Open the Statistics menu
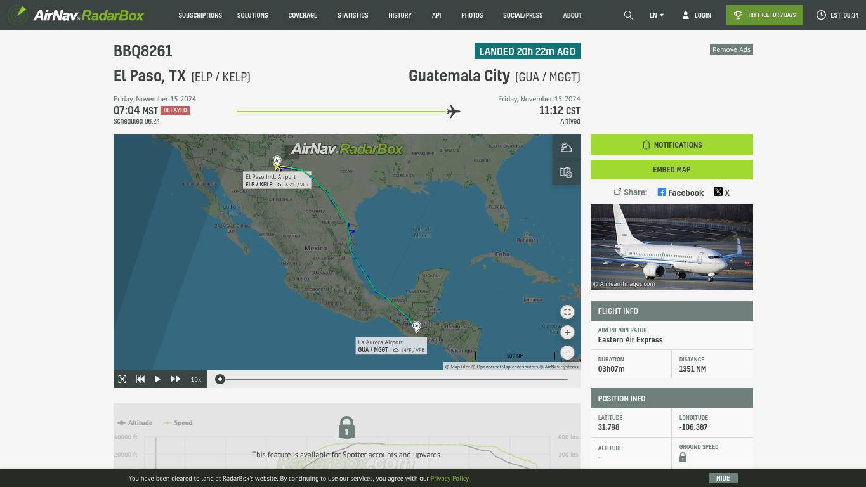The height and width of the screenshot is (487, 866). pos(353,15)
